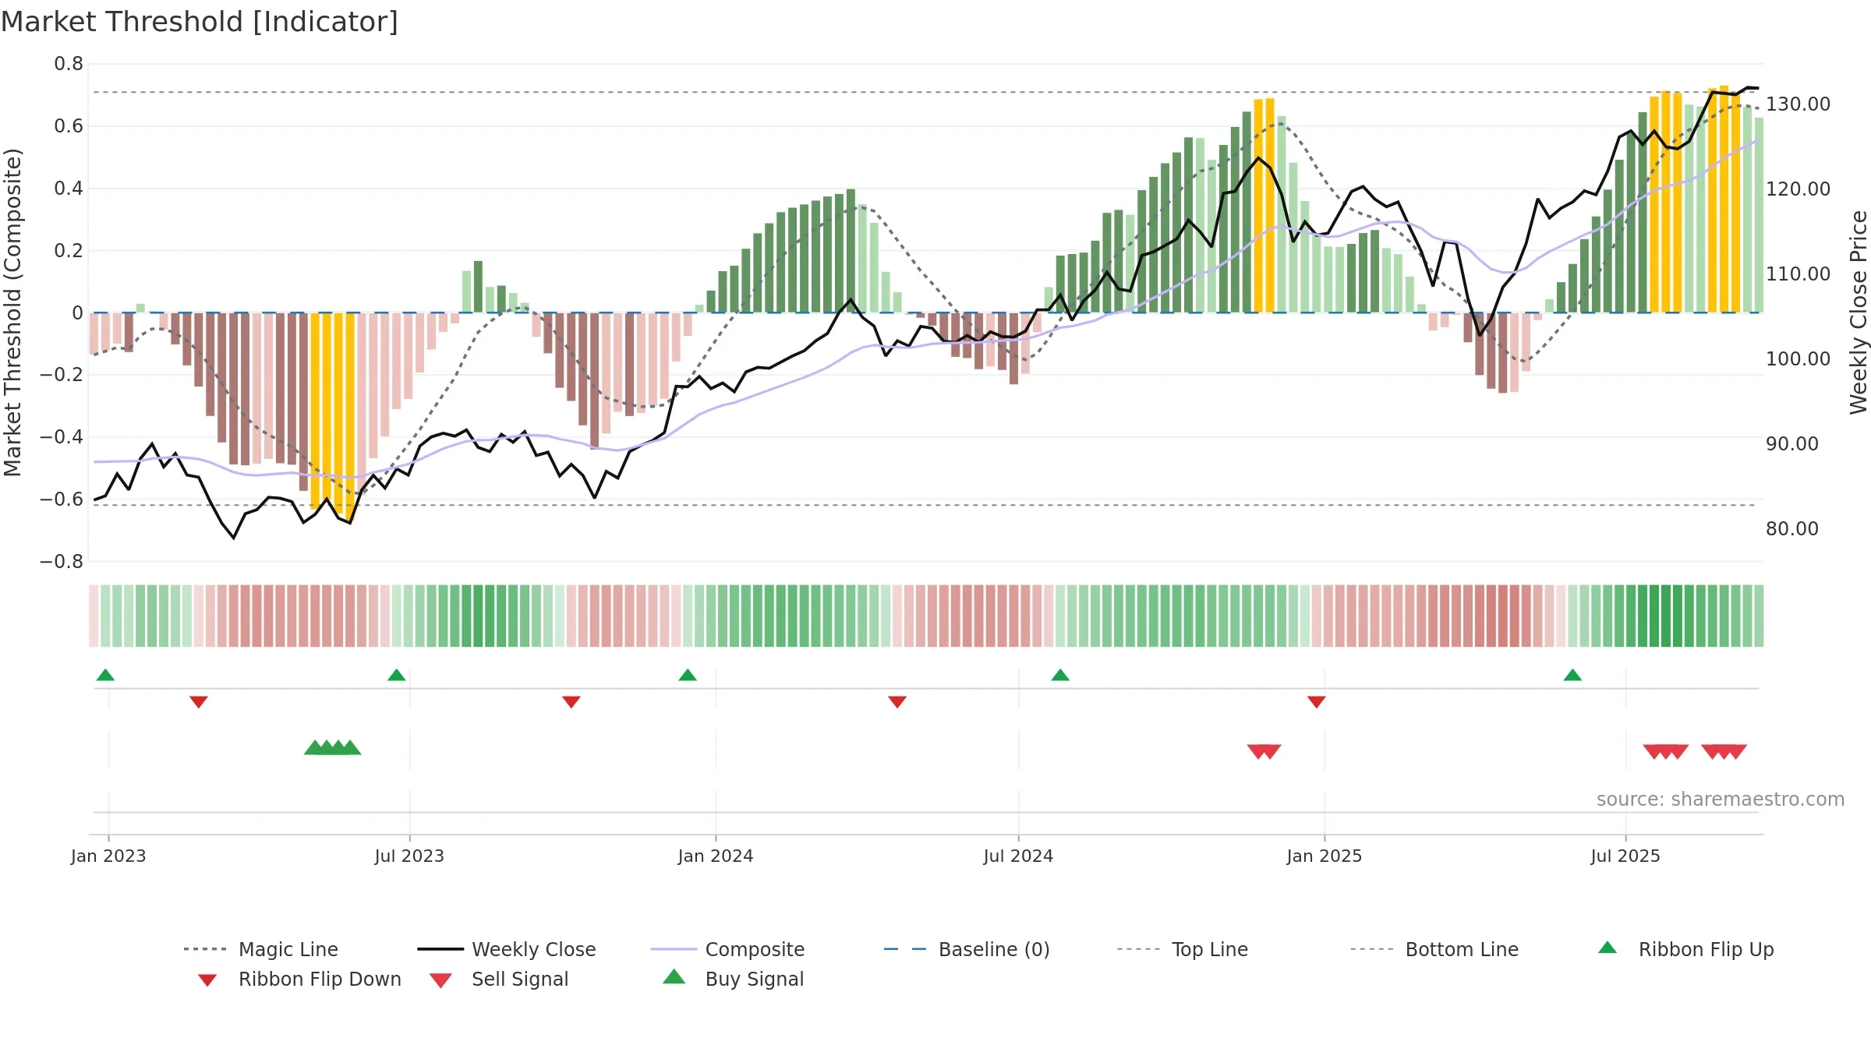
Task: Click the 130.00 price axis label
Action: pyautogui.click(x=1798, y=104)
